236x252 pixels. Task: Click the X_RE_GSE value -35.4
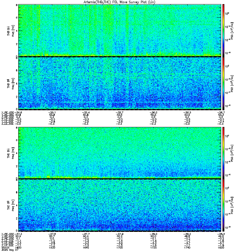(x=86, y=112)
